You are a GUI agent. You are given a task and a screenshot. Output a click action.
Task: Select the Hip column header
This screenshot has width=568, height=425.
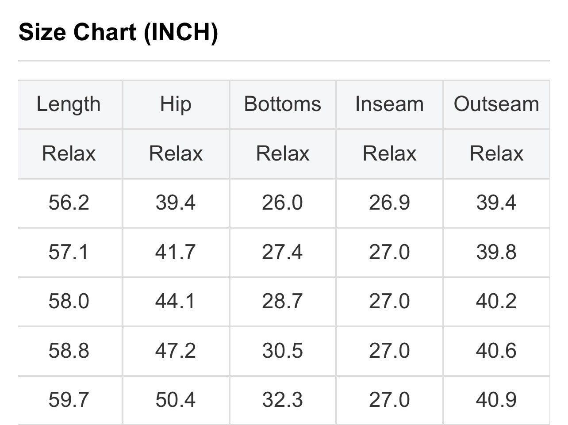(x=176, y=104)
